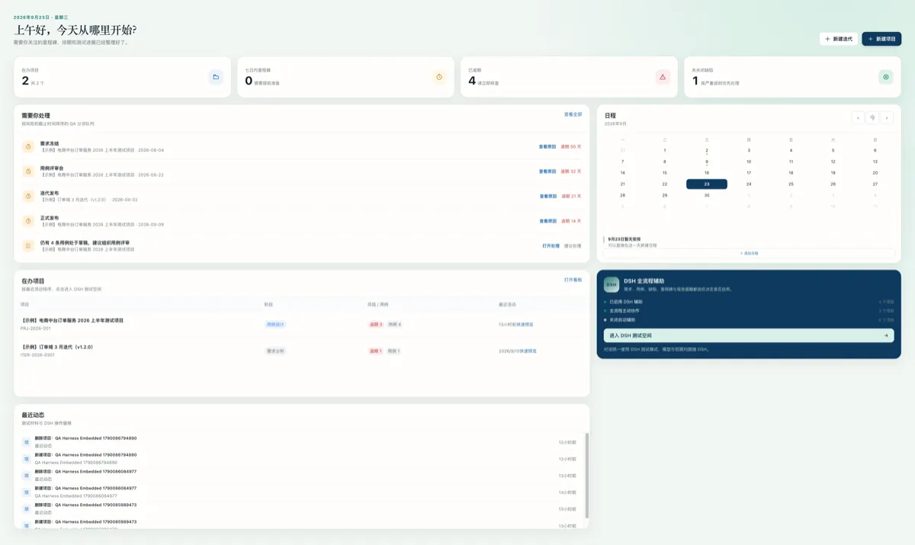Click the clock icon beside 需求冻结
The width and height of the screenshot is (915, 545).
pos(28,146)
